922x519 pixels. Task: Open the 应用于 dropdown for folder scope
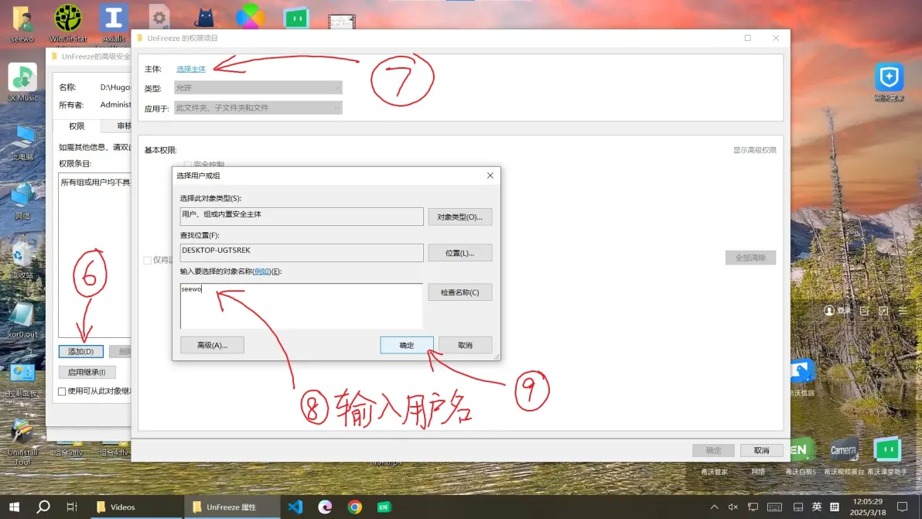[258, 108]
